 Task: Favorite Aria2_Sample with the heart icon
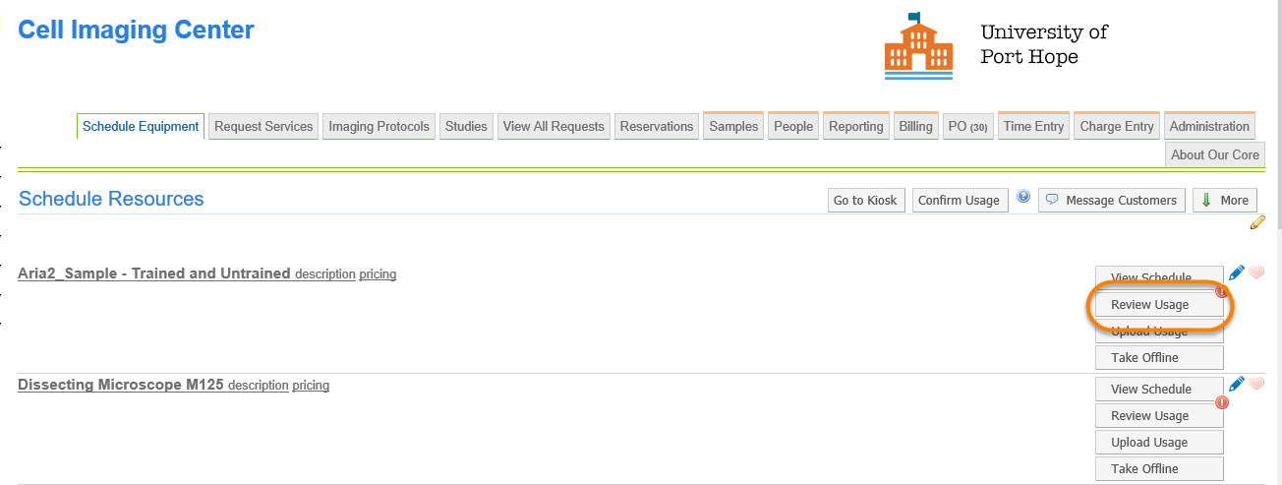click(1256, 273)
